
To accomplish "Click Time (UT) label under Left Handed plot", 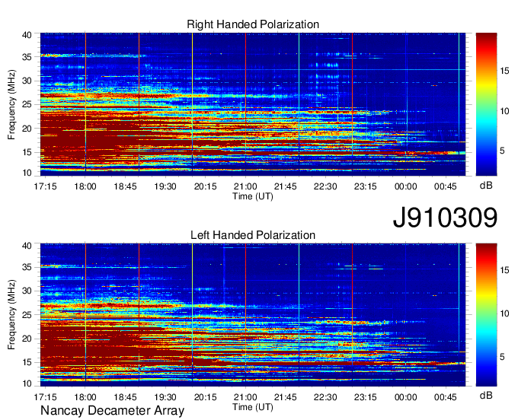I will tap(253, 407).
